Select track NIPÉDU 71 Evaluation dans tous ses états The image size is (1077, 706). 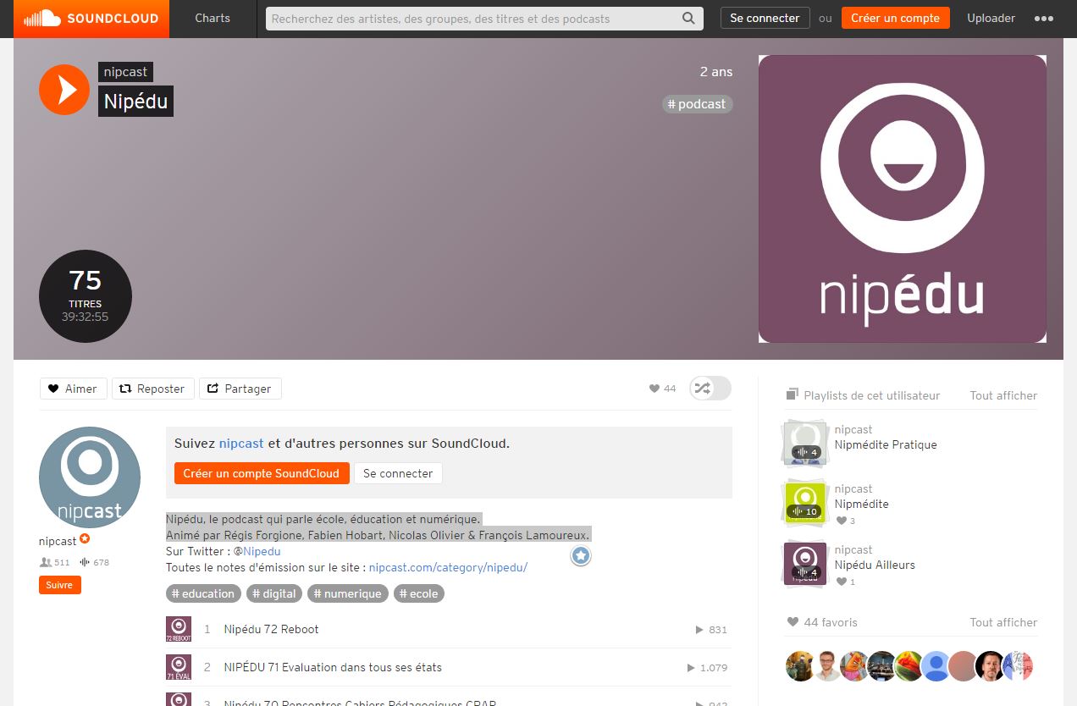pyautogui.click(x=333, y=667)
